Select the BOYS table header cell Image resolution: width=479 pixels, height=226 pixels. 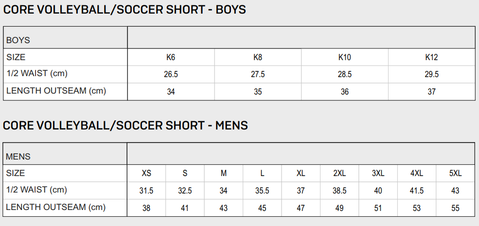click(18, 41)
